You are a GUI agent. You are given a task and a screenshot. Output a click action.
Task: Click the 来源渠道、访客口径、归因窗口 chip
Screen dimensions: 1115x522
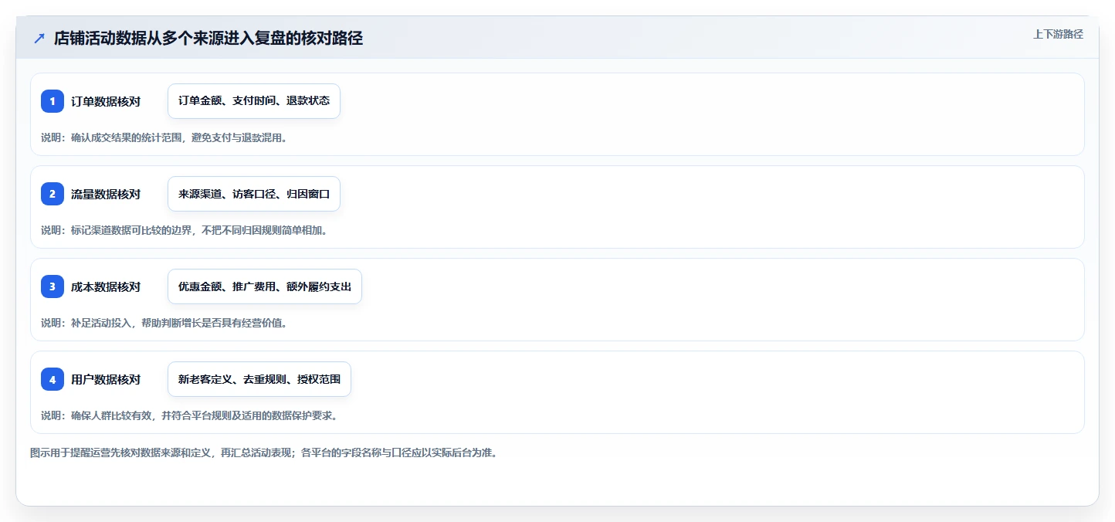[x=254, y=194]
